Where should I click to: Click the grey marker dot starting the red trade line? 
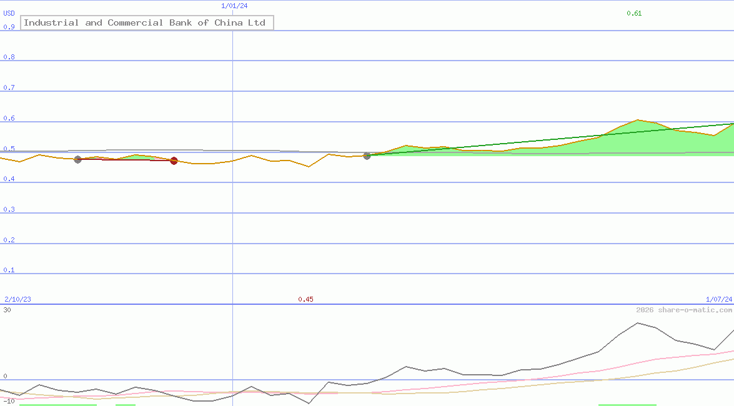point(77,160)
